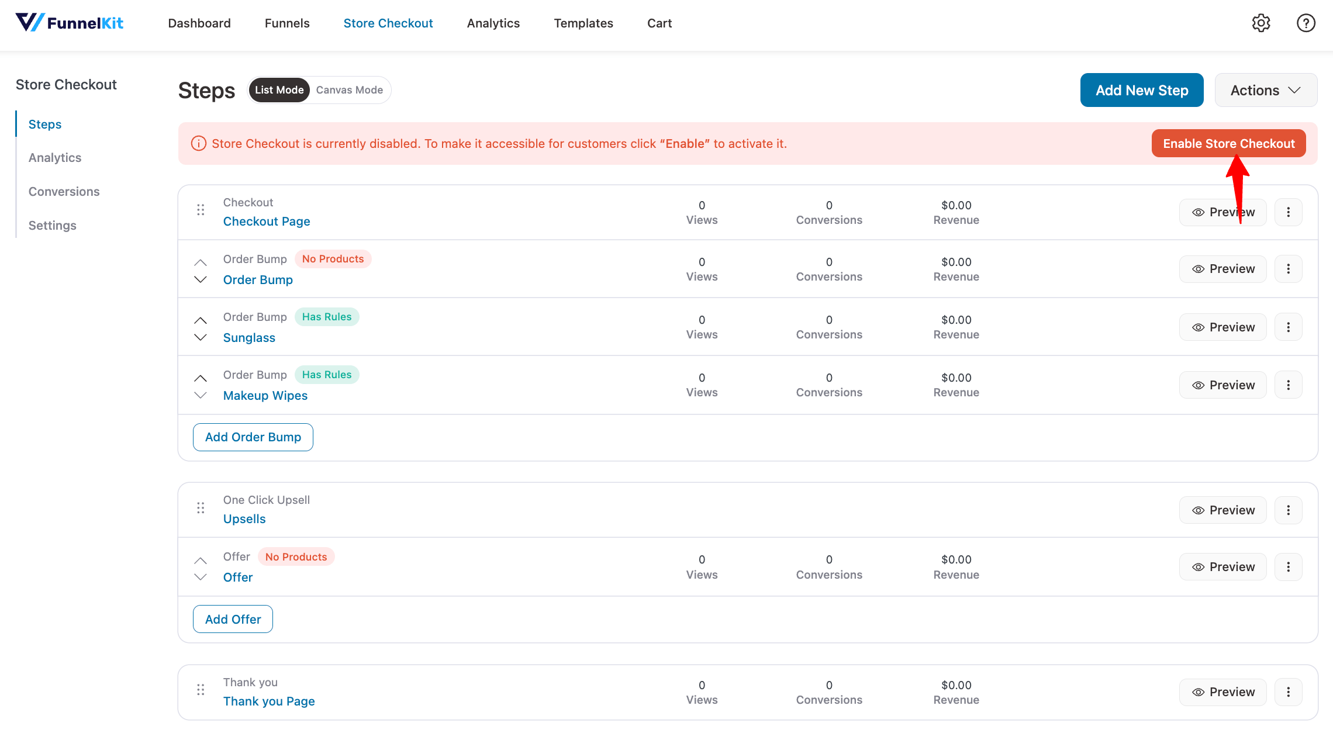Click the help question mark icon
Image resolution: width=1333 pixels, height=740 pixels.
coord(1306,23)
